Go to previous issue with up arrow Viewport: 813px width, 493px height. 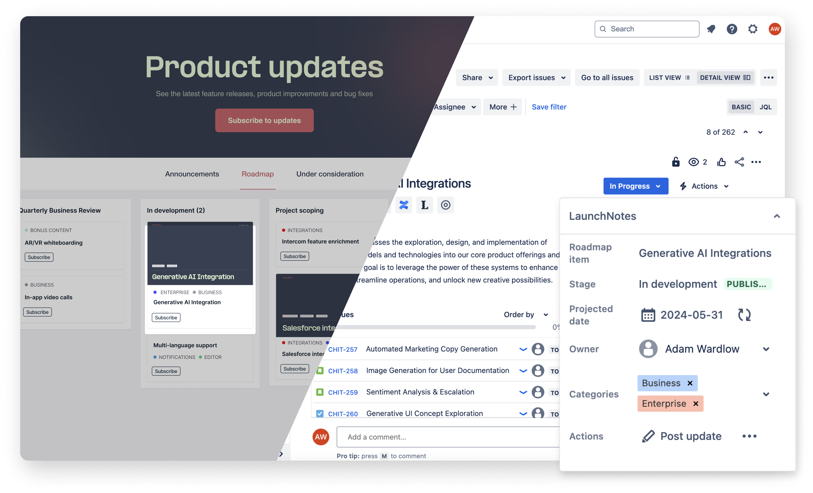746,132
